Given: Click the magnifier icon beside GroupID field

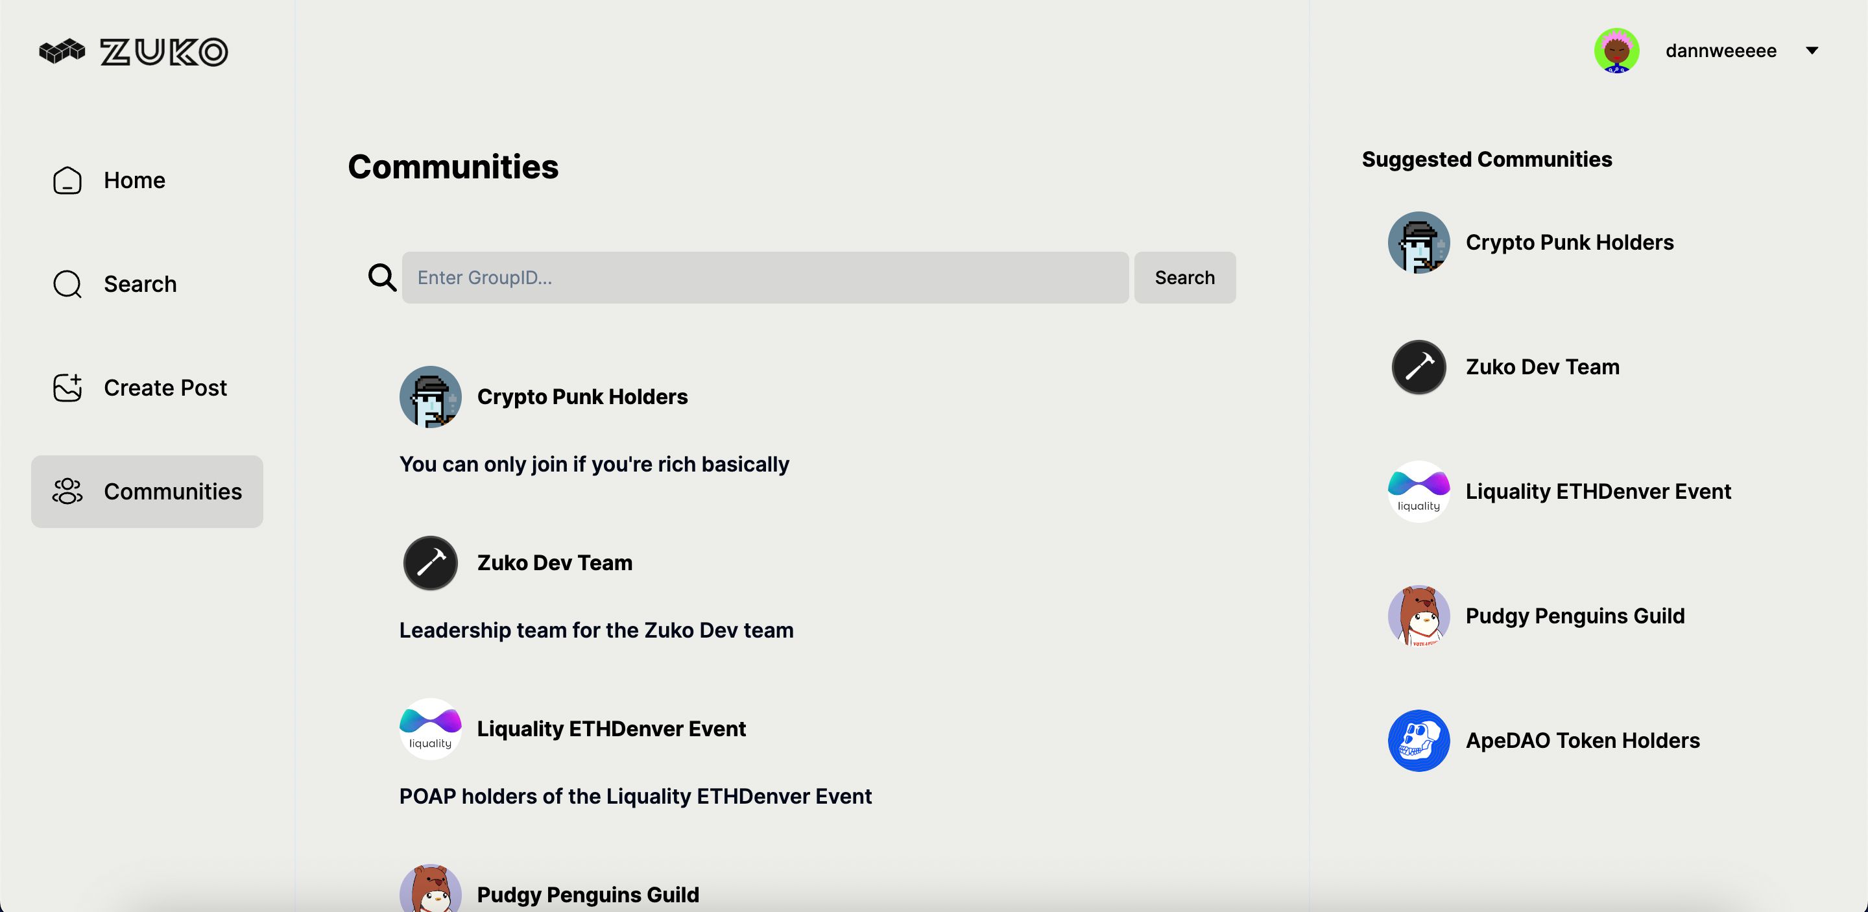Looking at the screenshot, I should pos(382,278).
